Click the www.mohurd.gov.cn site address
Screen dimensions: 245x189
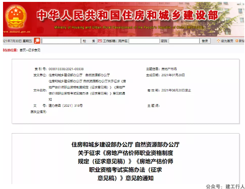pyautogui.click(x=17, y=32)
